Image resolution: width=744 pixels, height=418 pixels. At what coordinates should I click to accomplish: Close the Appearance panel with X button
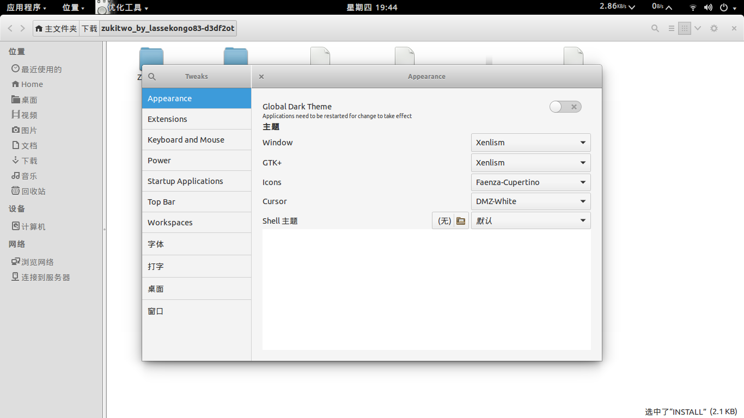pos(261,77)
